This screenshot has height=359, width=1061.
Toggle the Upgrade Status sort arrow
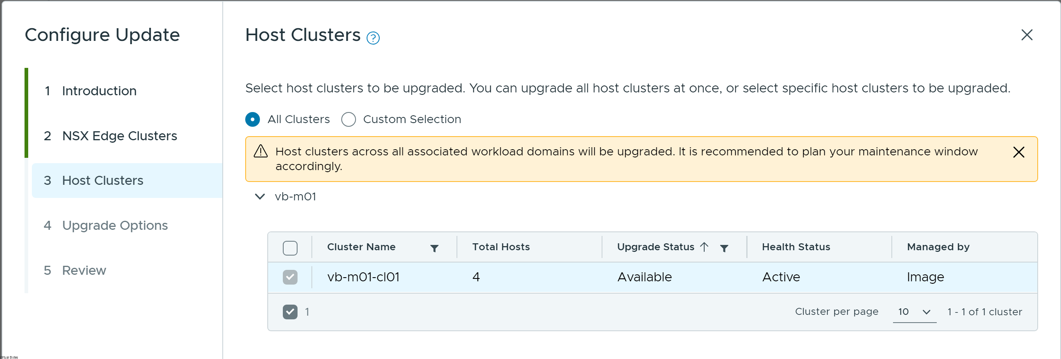click(704, 247)
